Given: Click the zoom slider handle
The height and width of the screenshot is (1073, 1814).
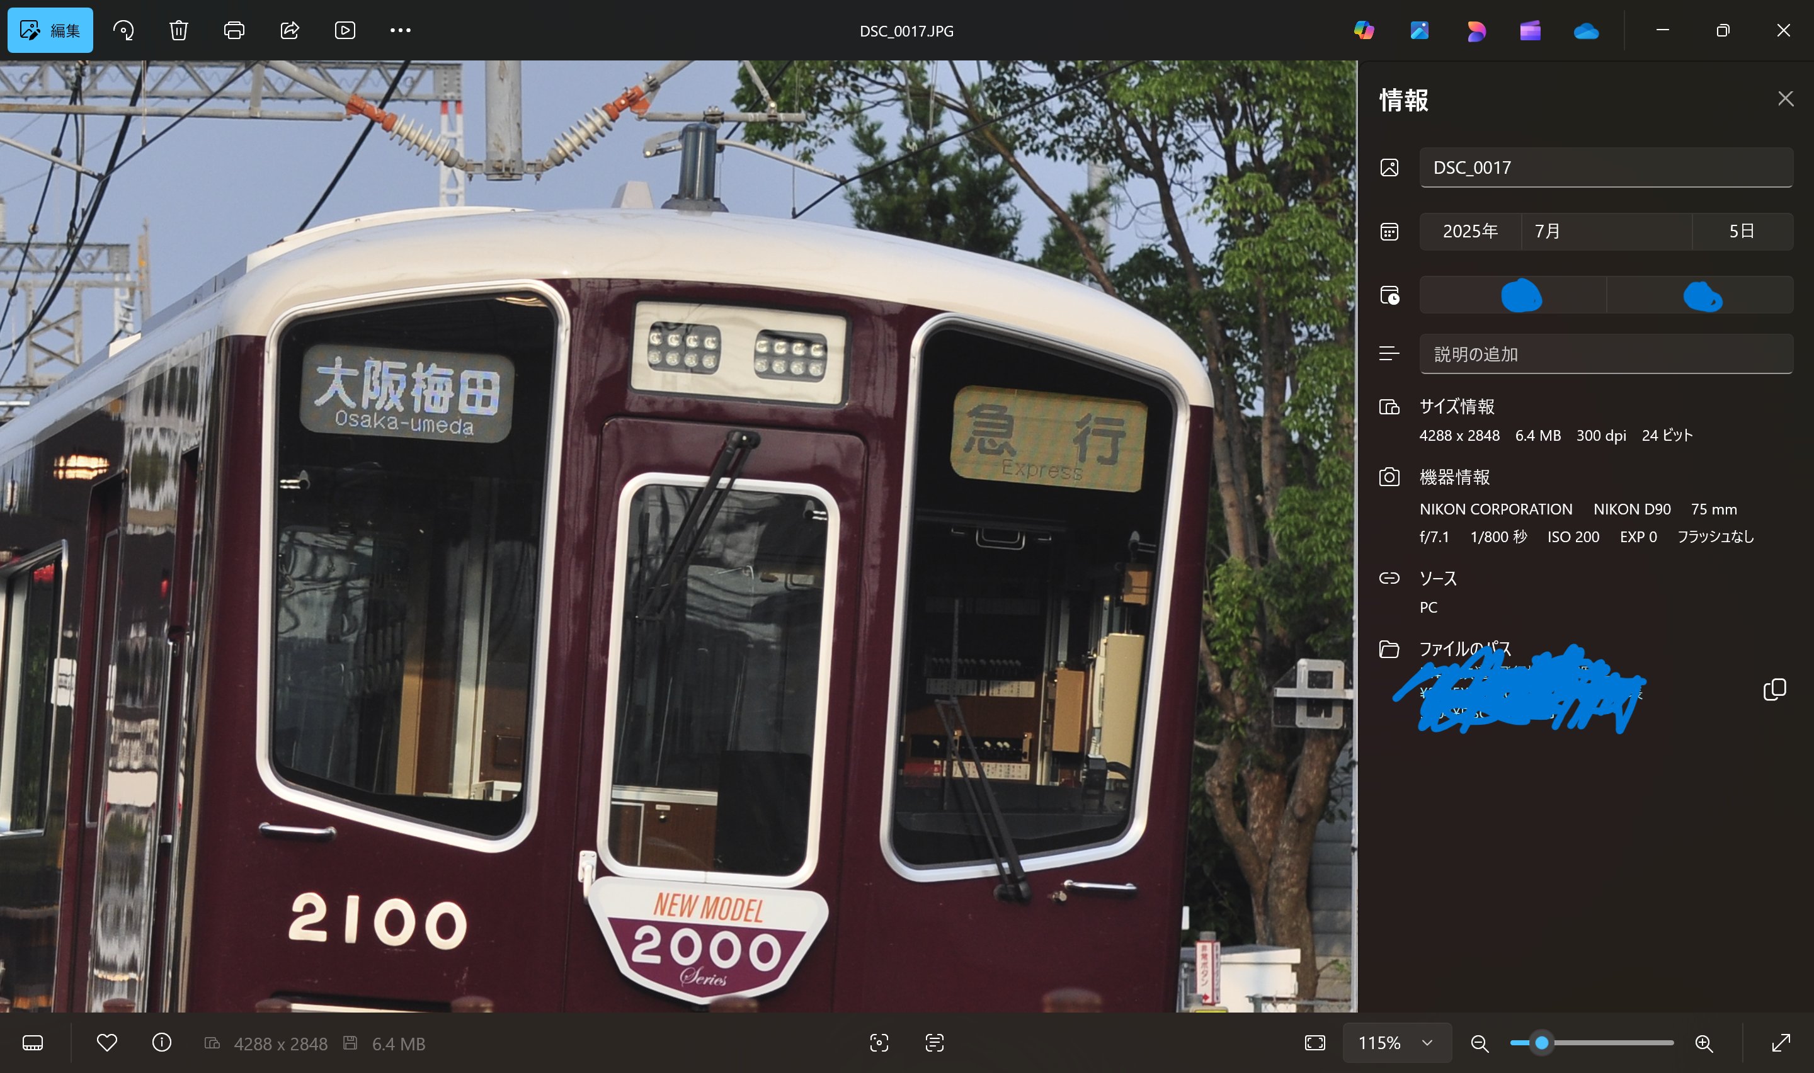Looking at the screenshot, I should (1542, 1043).
